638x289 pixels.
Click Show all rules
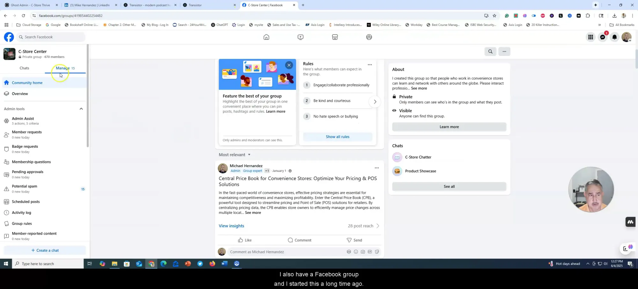pyautogui.click(x=338, y=137)
